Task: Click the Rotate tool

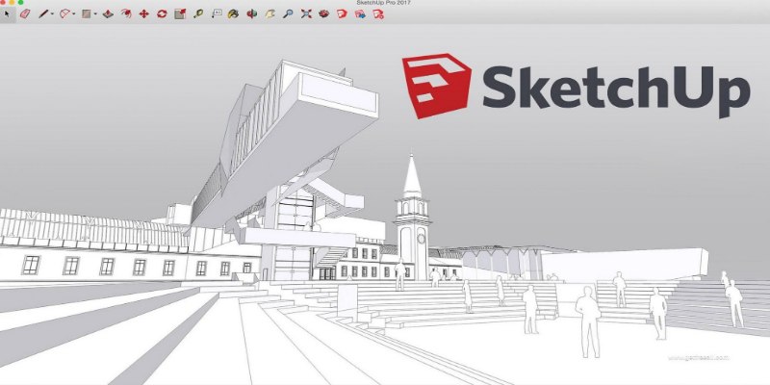Action: (x=162, y=14)
